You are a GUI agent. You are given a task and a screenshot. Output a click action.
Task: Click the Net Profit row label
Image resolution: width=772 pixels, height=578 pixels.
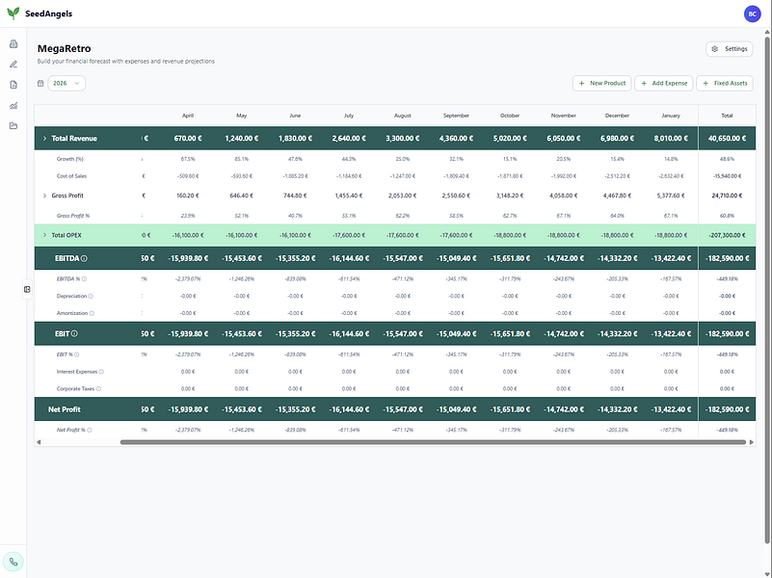click(64, 409)
